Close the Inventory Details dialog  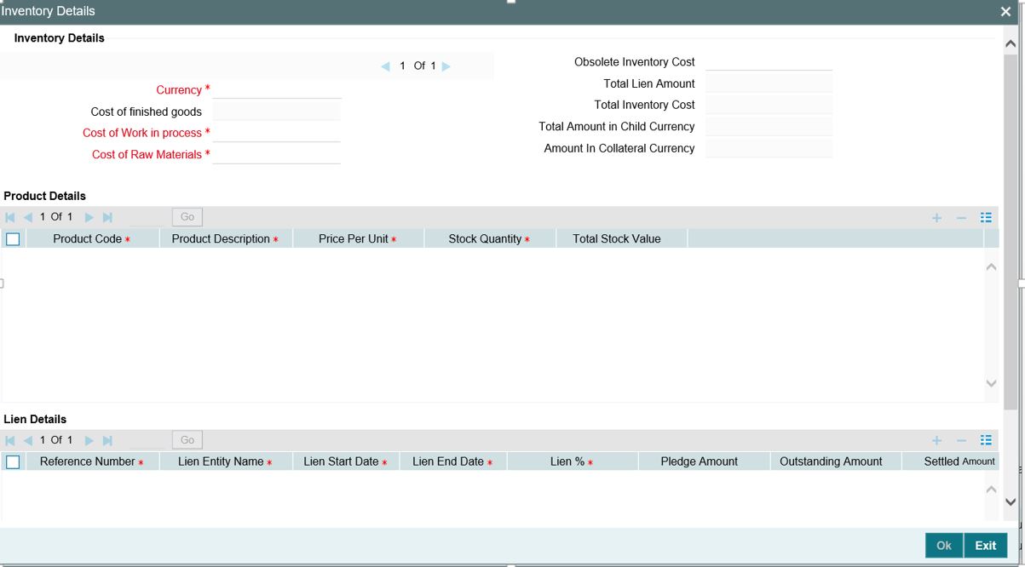pos(1005,12)
